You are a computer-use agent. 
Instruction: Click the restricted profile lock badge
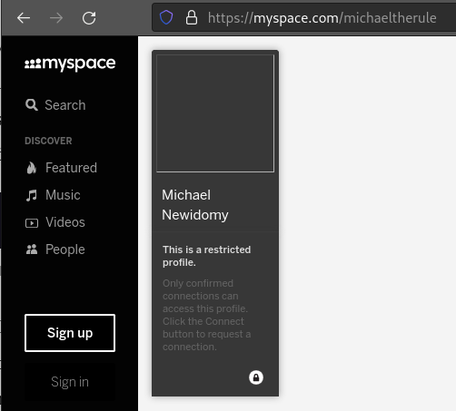256,377
